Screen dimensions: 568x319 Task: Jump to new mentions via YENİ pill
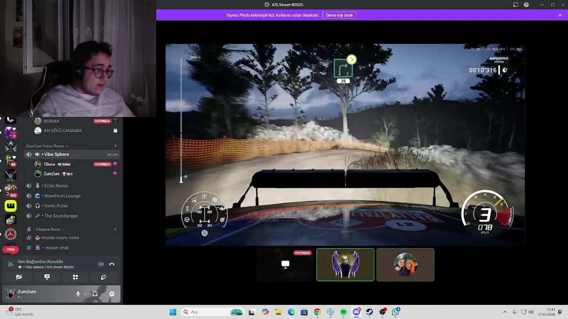coord(11,249)
